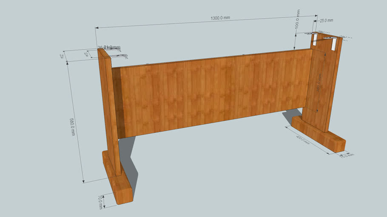Click the overlapping dimension text atop left post
This screenshot has height=217, width=387.
pos(109,47)
